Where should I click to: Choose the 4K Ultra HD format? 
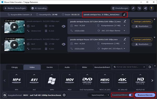point(122,80)
